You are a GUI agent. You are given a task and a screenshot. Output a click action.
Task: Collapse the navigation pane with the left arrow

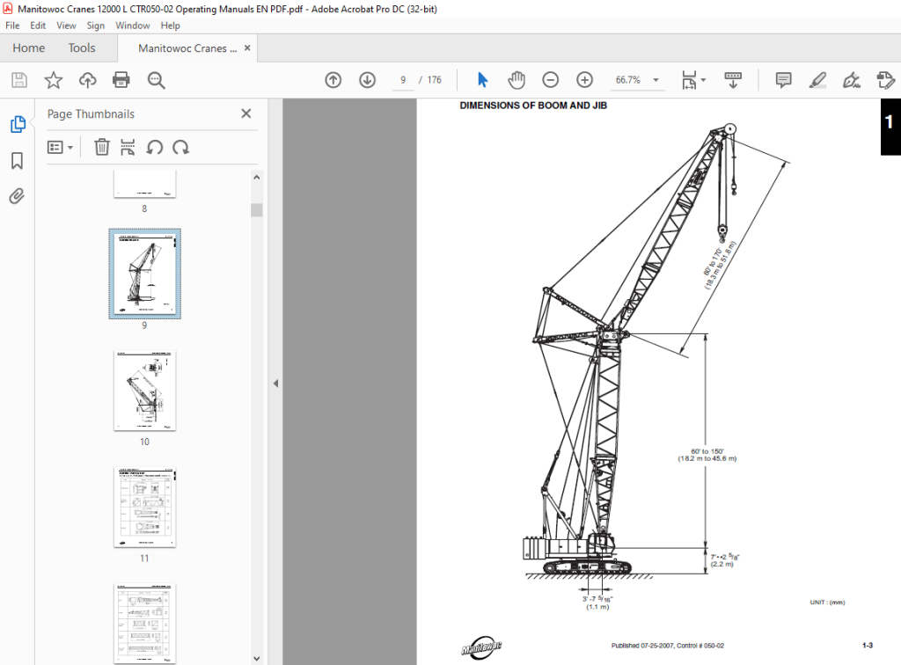pos(275,383)
